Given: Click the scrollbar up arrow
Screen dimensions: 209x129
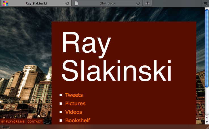Looking at the screenshot, I should coord(207,117).
